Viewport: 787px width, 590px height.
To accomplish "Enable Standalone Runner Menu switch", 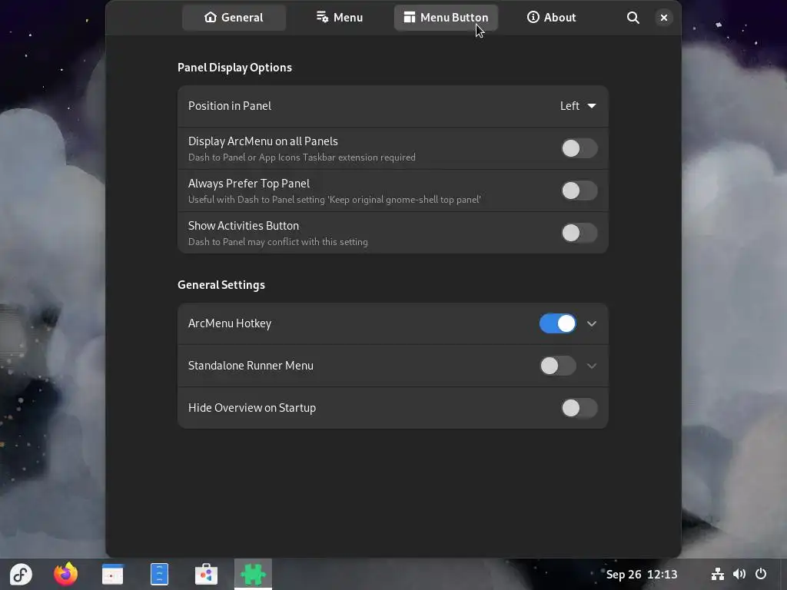I will click(558, 366).
